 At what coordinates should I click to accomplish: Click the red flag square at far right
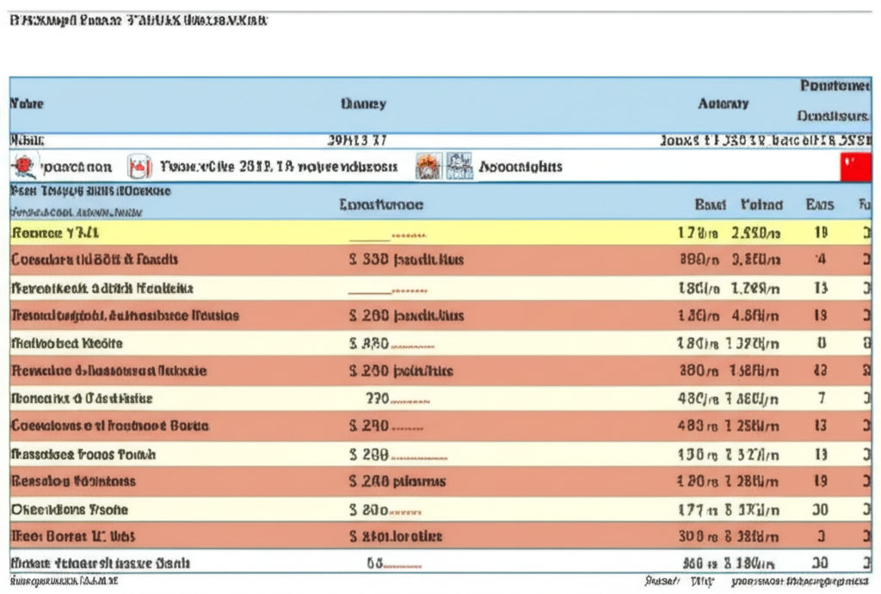pyautogui.click(x=855, y=166)
